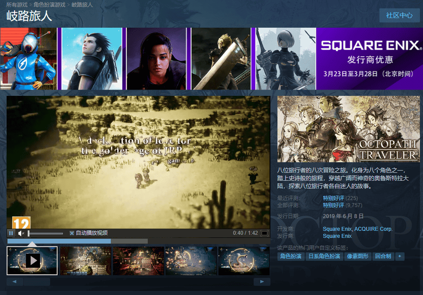Select the 回合制 tag
This screenshot has height=295, width=423.
tap(383, 256)
